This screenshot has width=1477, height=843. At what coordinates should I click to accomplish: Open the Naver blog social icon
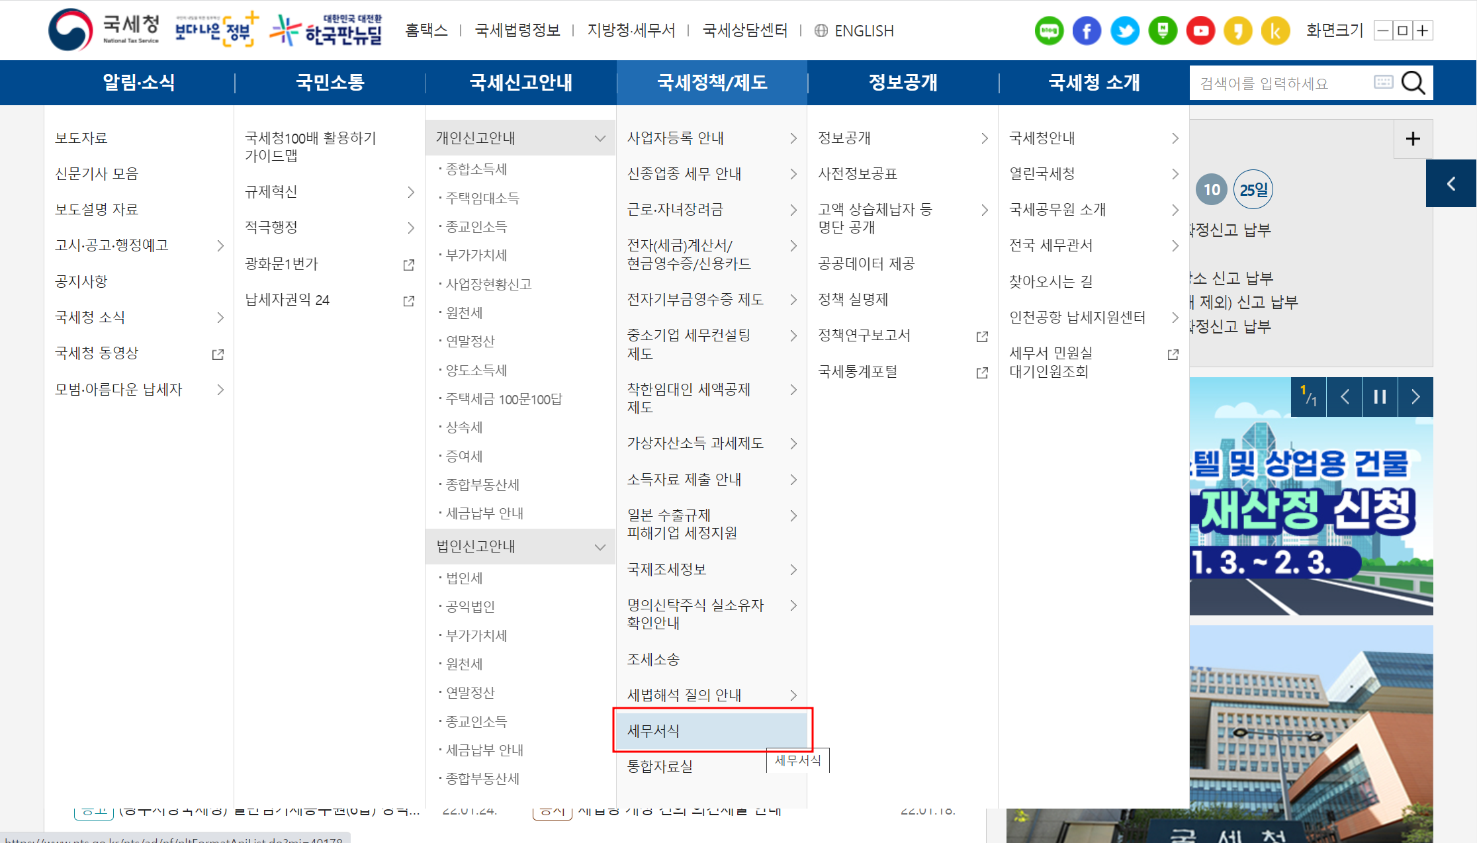click(x=1049, y=31)
